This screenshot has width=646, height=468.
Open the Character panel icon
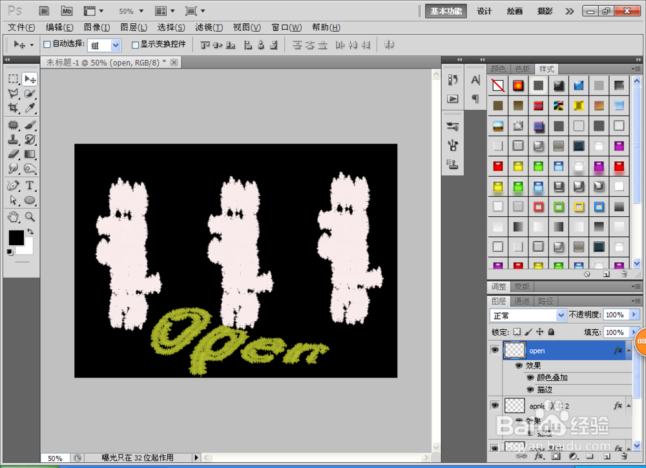[x=475, y=80]
